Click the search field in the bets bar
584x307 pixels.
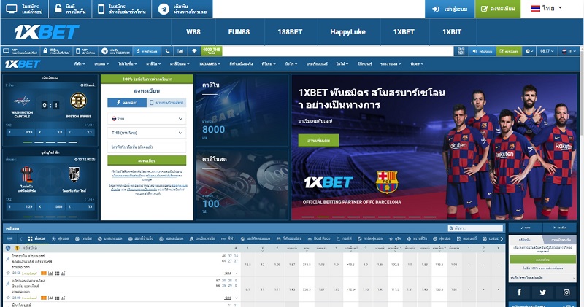point(476,228)
